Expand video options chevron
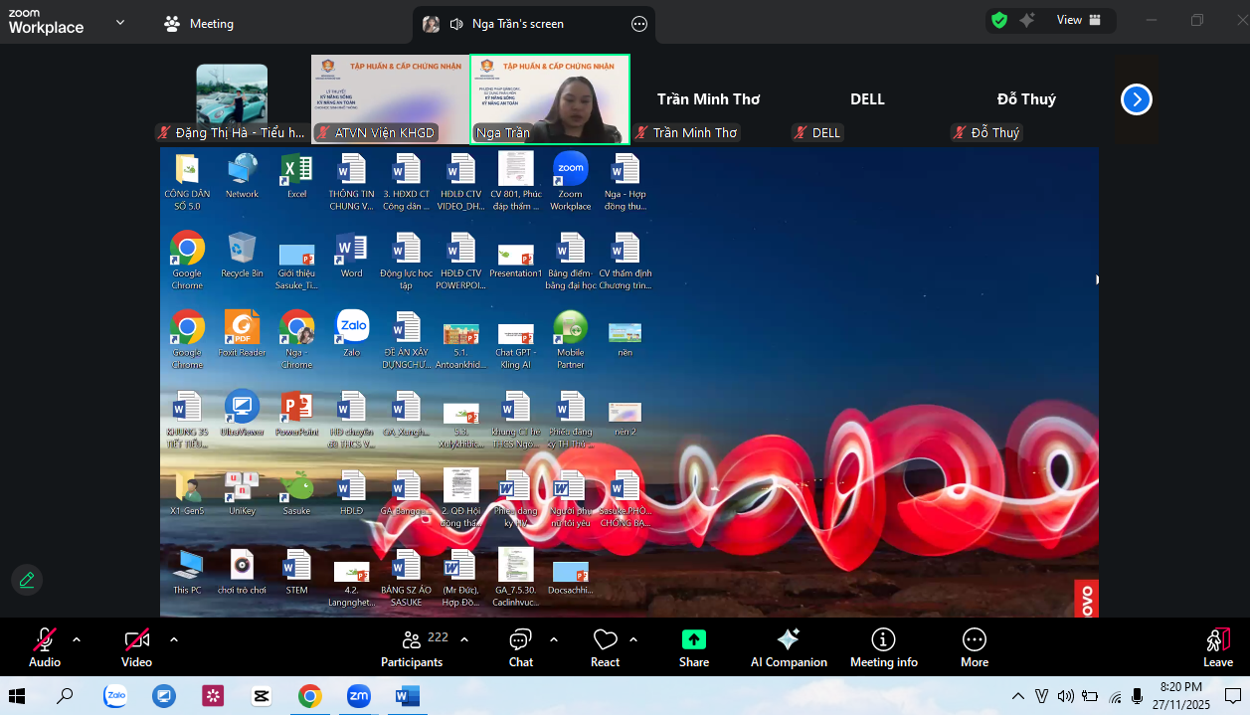 [174, 639]
